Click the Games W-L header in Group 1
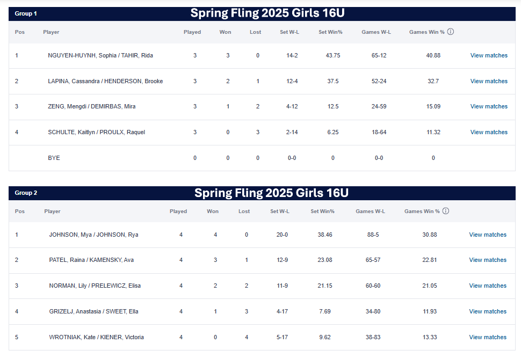Image resolution: width=521 pixels, height=358 pixels. (376, 32)
